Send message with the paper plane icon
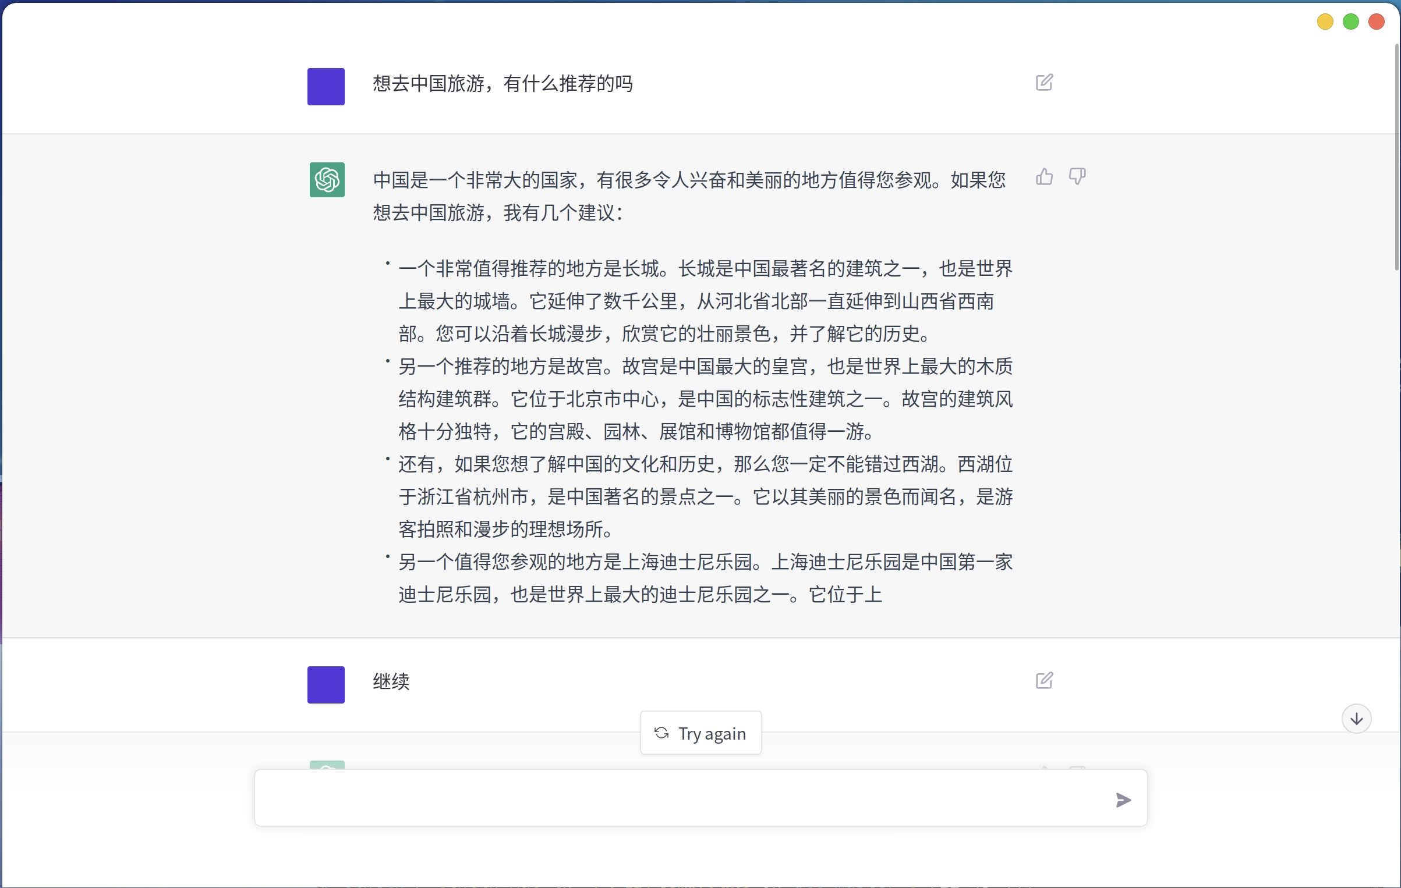The height and width of the screenshot is (888, 1401). [1123, 800]
